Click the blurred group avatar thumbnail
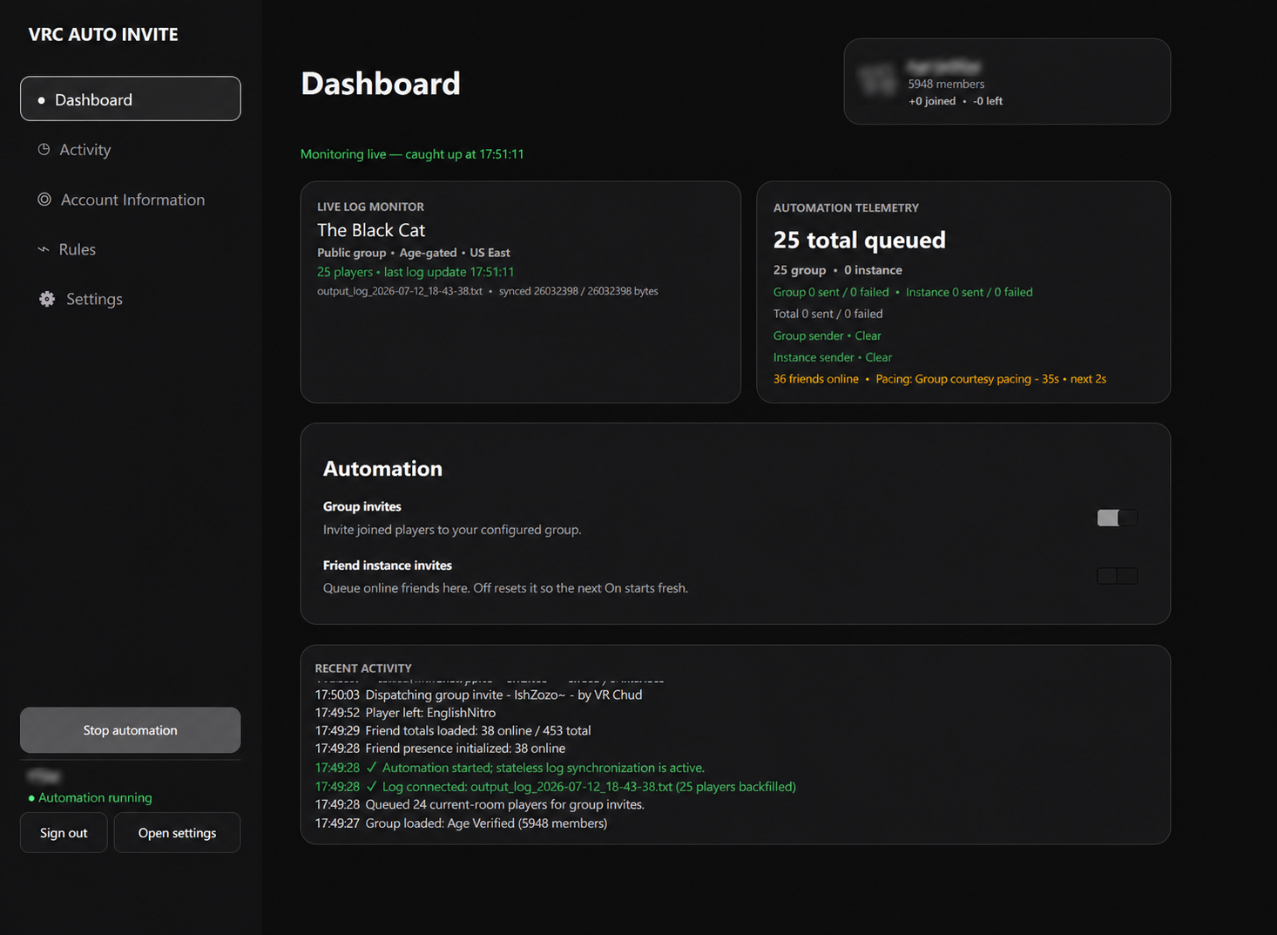The width and height of the screenshot is (1277, 935). [877, 81]
